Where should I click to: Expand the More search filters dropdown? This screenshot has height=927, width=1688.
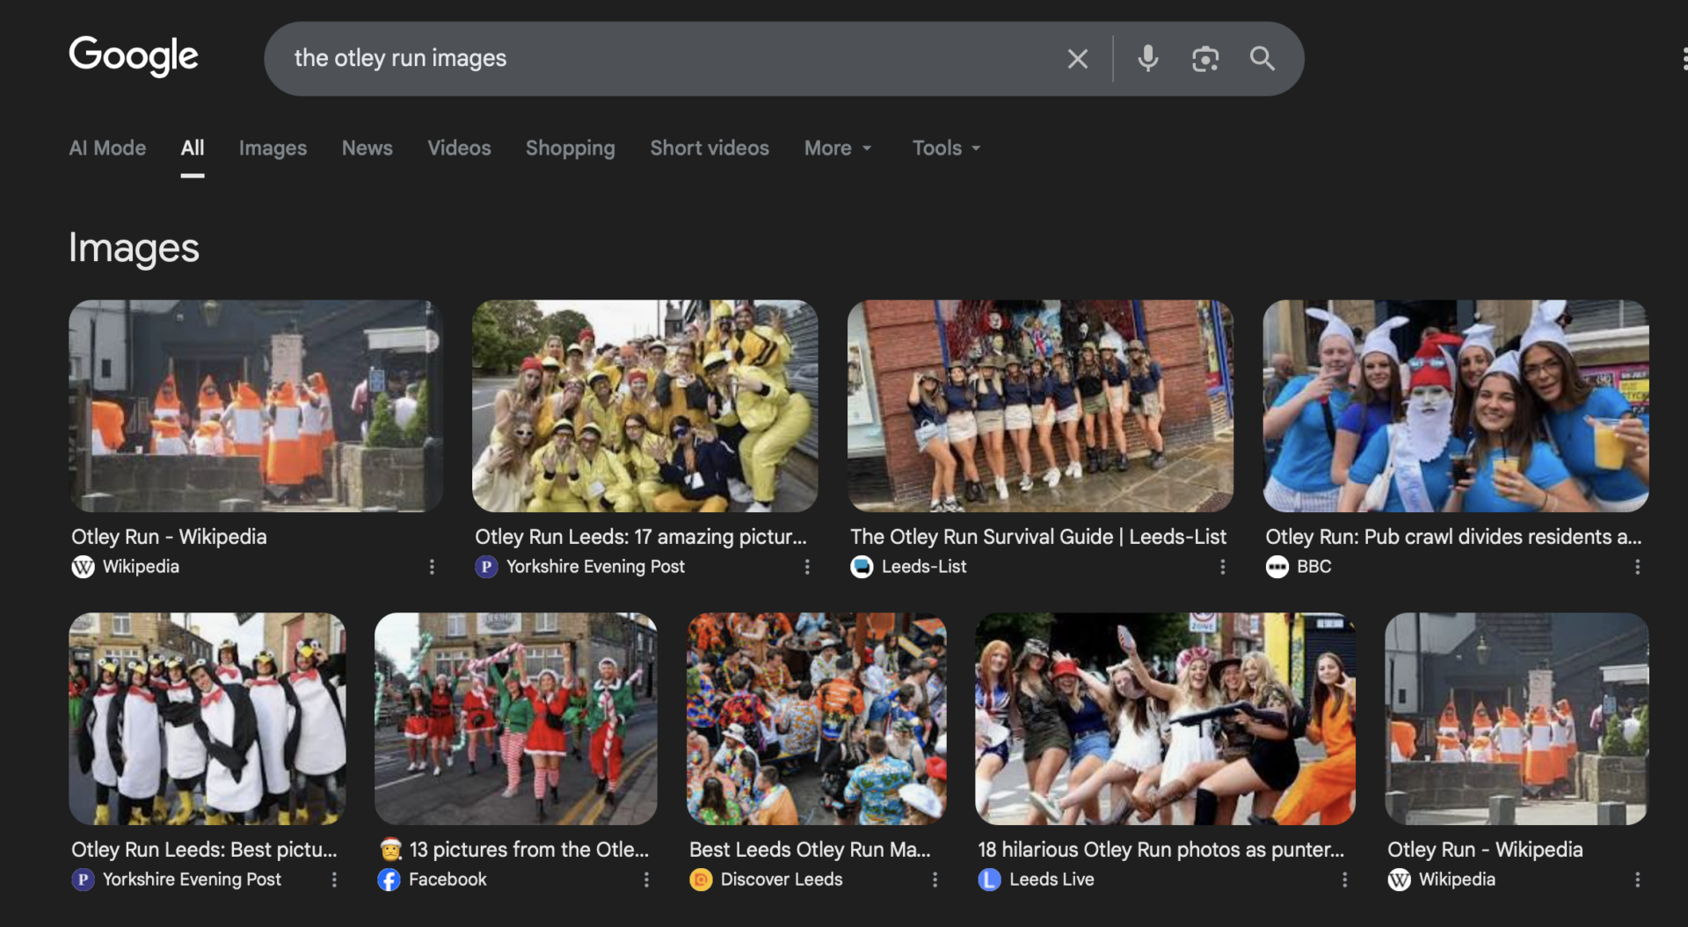pos(838,148)
